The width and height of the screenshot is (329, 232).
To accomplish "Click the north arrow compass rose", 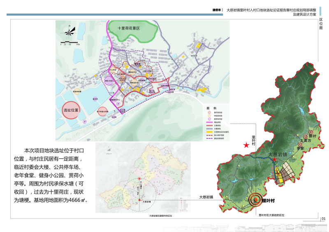I will tap(70, 32).
